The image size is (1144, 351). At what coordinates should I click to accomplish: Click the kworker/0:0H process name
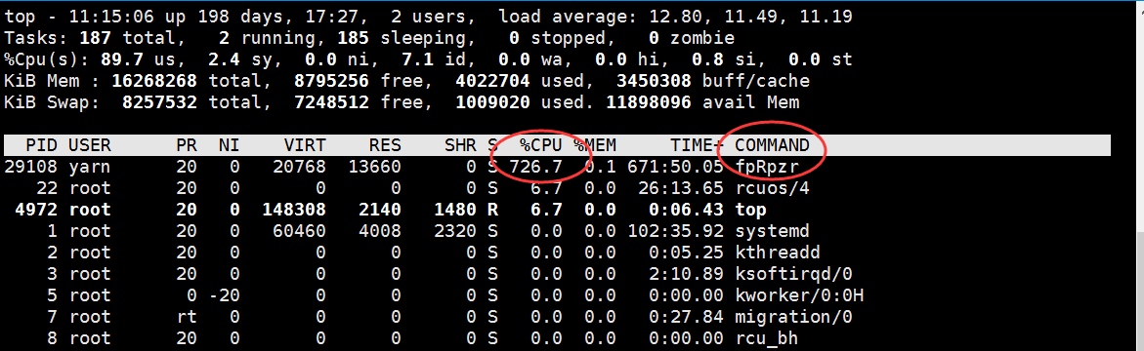[800, 295]
